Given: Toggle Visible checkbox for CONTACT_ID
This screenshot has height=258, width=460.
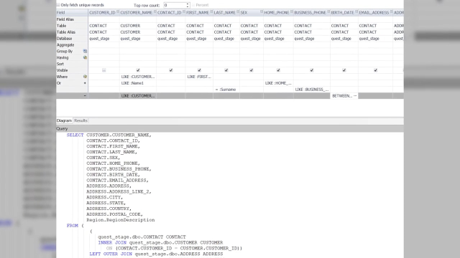Looking at the screenshot, I should point(171,70).
